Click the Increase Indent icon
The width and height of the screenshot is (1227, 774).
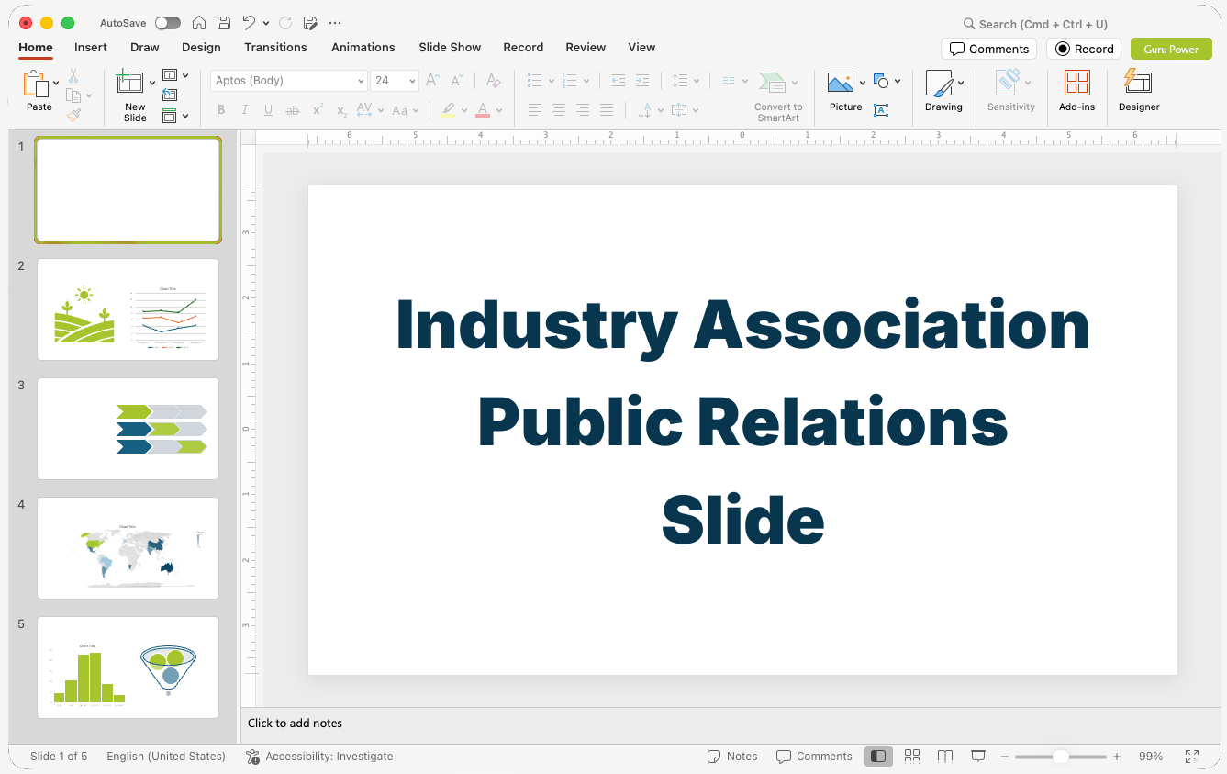coord(642,81)
